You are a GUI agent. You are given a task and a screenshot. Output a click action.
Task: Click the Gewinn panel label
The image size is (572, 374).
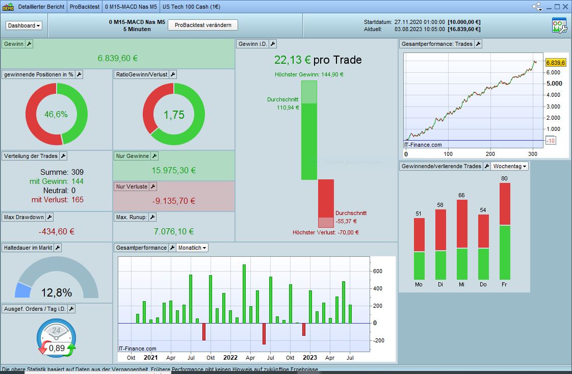(x=14, y=44)
